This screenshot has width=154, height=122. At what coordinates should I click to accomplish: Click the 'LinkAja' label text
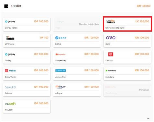(x=109, y=61)
